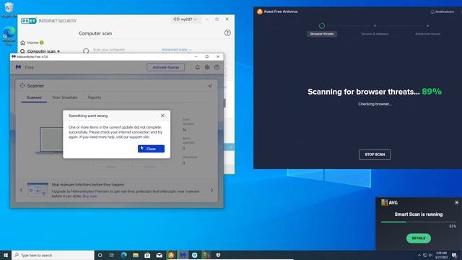Switch to the Scanner tab
This screenshot has height=260, width=462.
click(34, 97)
